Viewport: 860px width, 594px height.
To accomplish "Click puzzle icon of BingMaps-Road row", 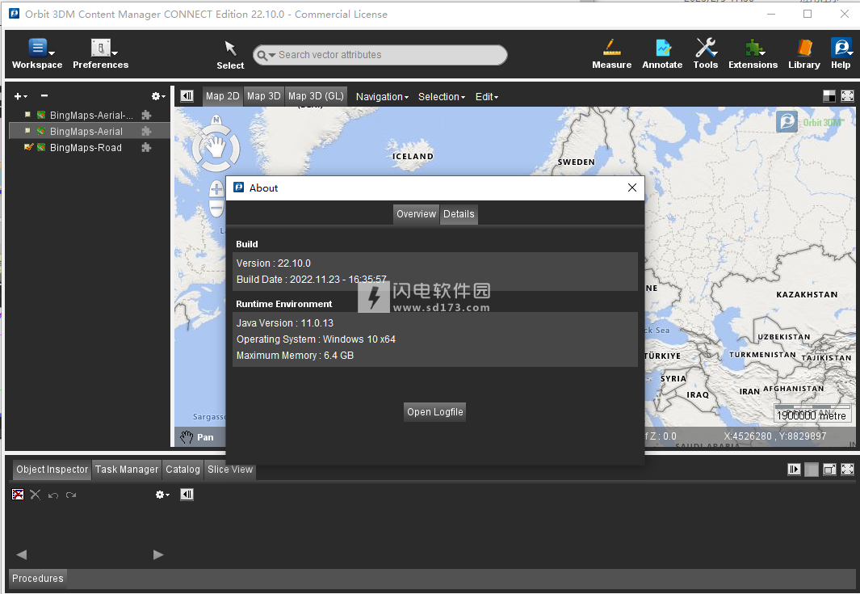I will click(x=146, y=147).
